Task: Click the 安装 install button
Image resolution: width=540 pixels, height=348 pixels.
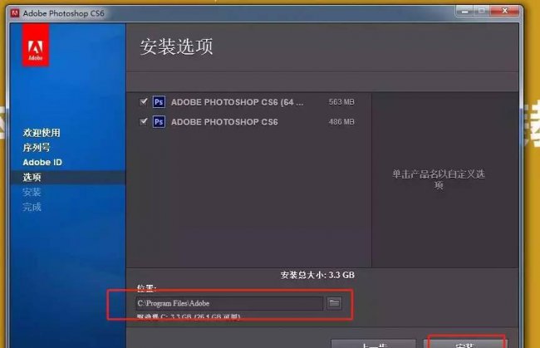Action: click(x=465, y=344)
